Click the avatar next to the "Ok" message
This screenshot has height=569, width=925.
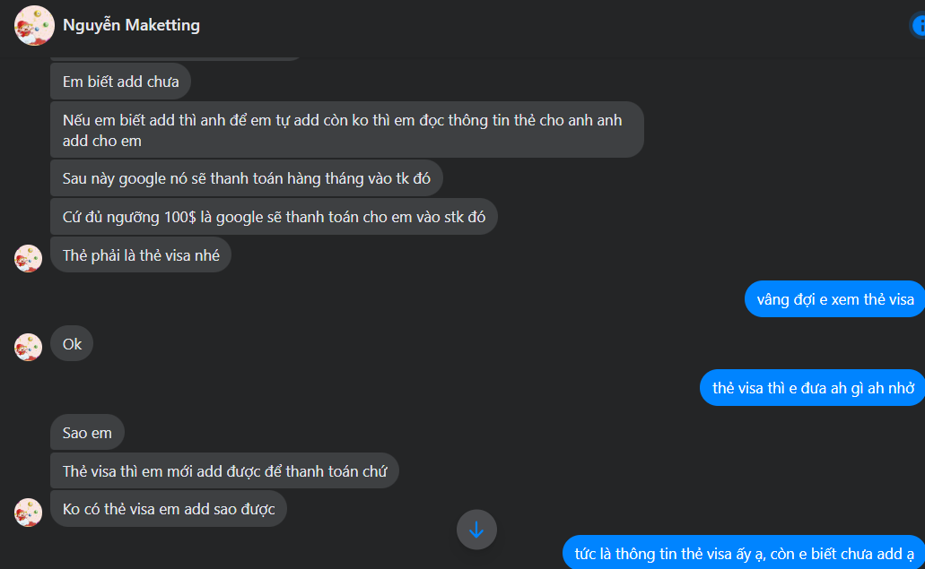coord(29,347)
